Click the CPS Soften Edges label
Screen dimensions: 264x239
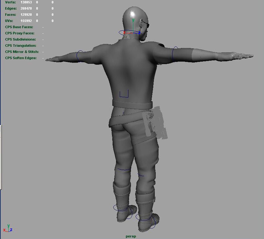21,58
